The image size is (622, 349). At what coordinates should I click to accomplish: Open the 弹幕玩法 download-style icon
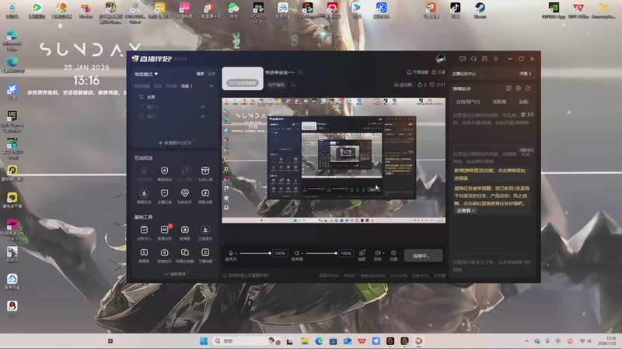(144, 193)
